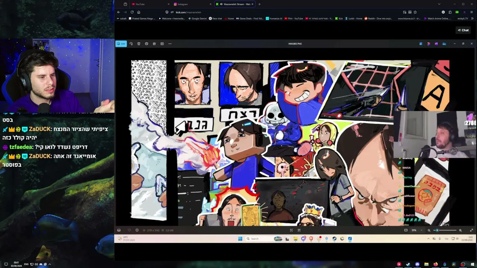Start slideshow from the Photos toolbar
The height and width of the screenshot is (268, 477).
(162, 44)
